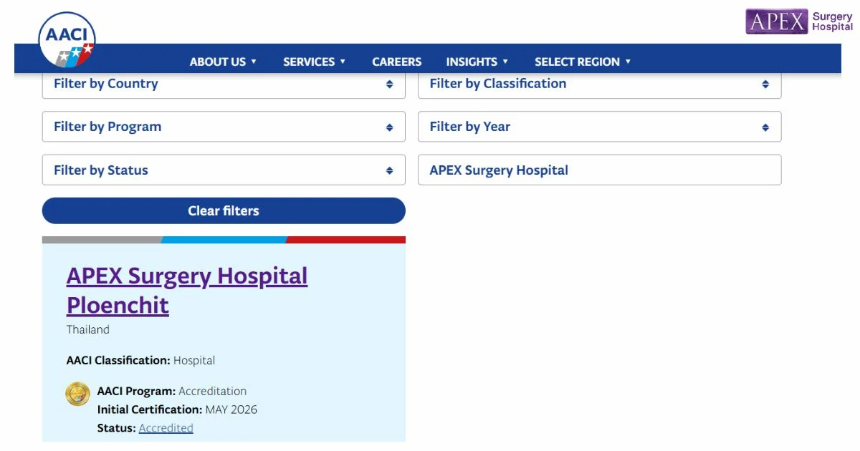Click the gold accreditation seal badge
The width and height of the screenshot is (860, 451).
point(78,394)
